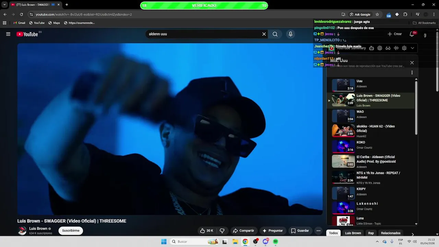439x247 pixels.
Task: Dislike the SWAGGER video
Action: 222,231
